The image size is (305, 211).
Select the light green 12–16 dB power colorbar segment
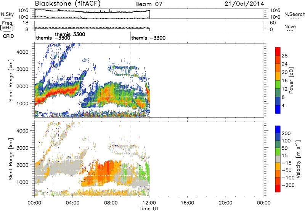point(278,85)
